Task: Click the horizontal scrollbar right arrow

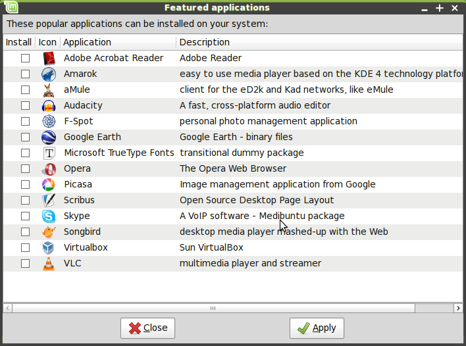Action: click(x=458, y=309)
